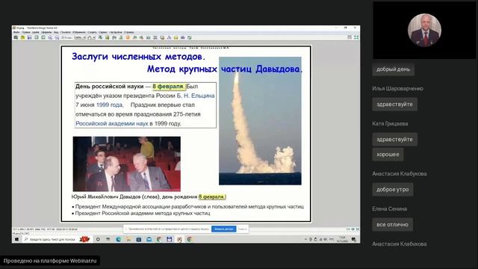The height and width of the screenshot is (269, 478).
Task: Click the rocket launch photo on slide
Action: pyautogui.click(x=260, y=121)
